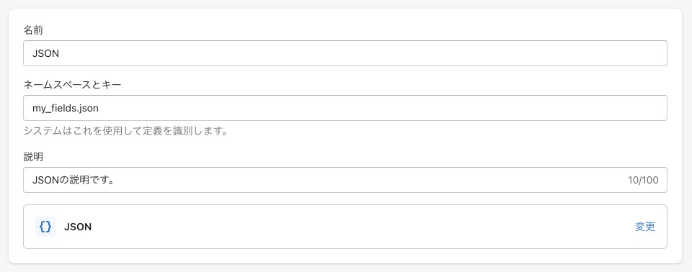
Task: Click the ネームスペースとキー label
Action: click(72, 85)
